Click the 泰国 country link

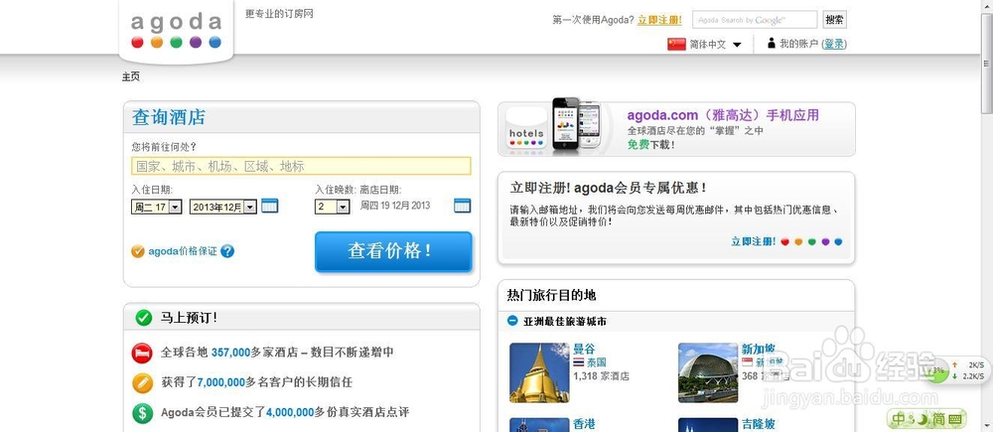[597, 362]
